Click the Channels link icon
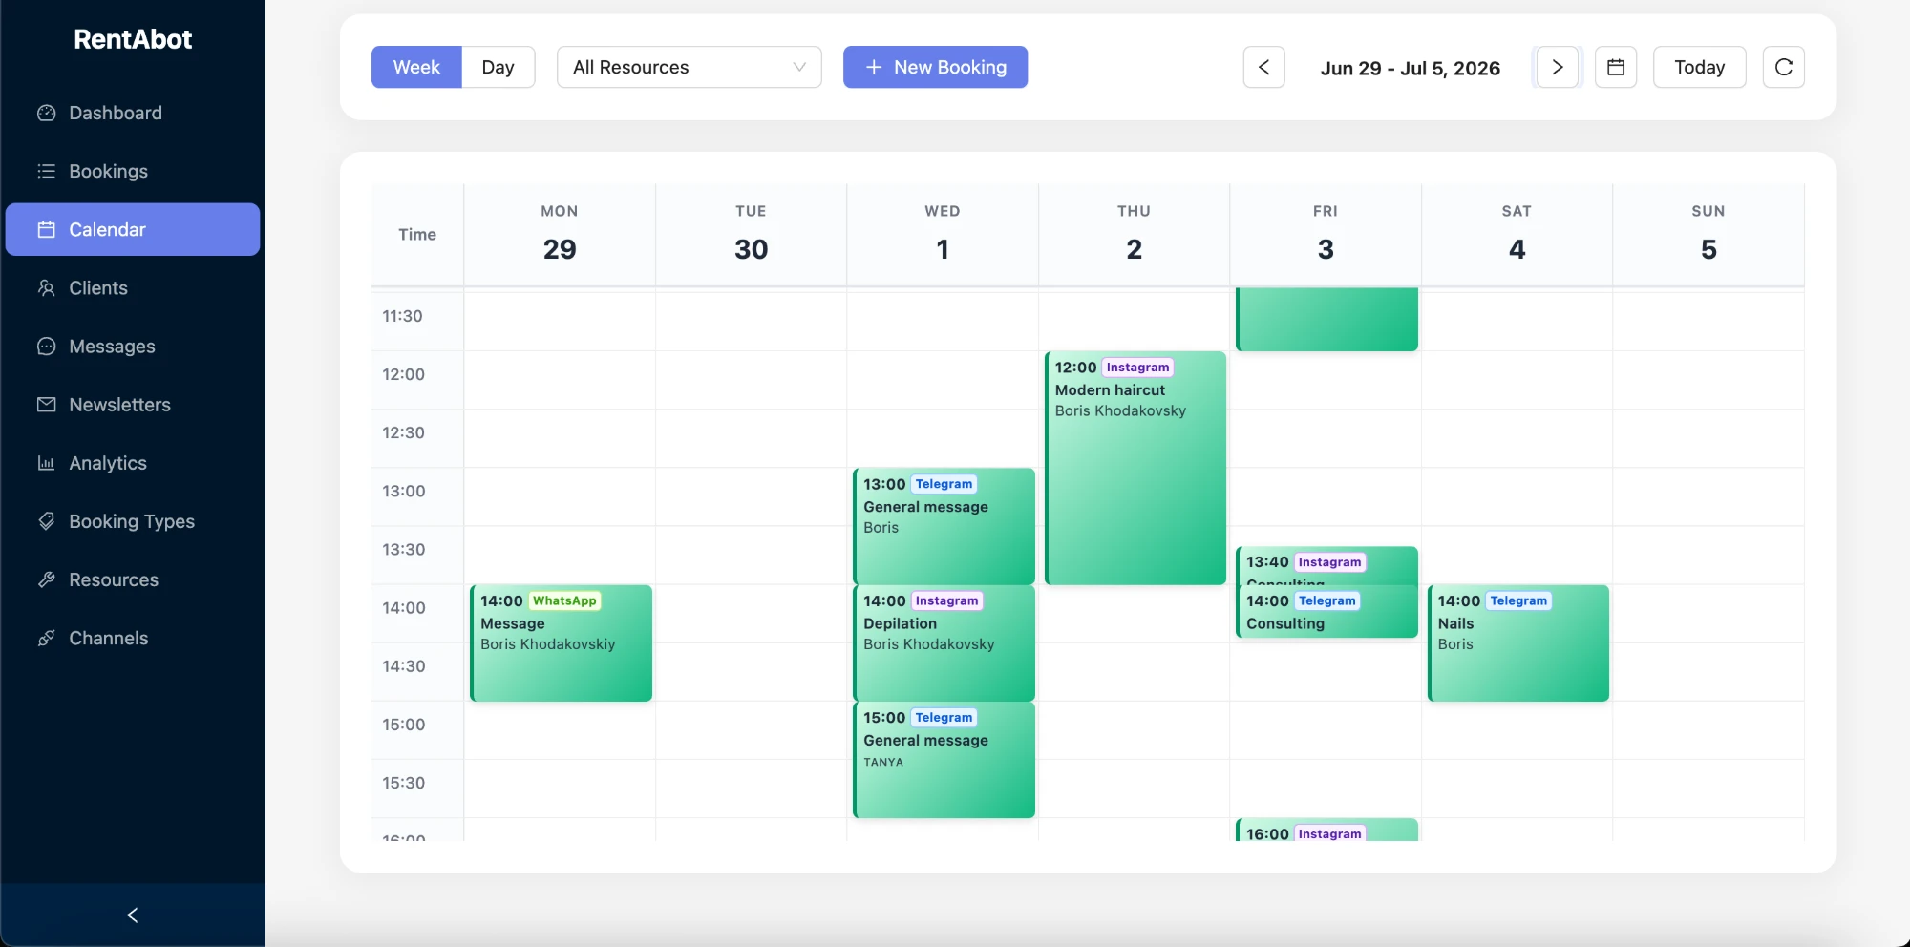1910x947 pixels. click(x=46, y=638)
